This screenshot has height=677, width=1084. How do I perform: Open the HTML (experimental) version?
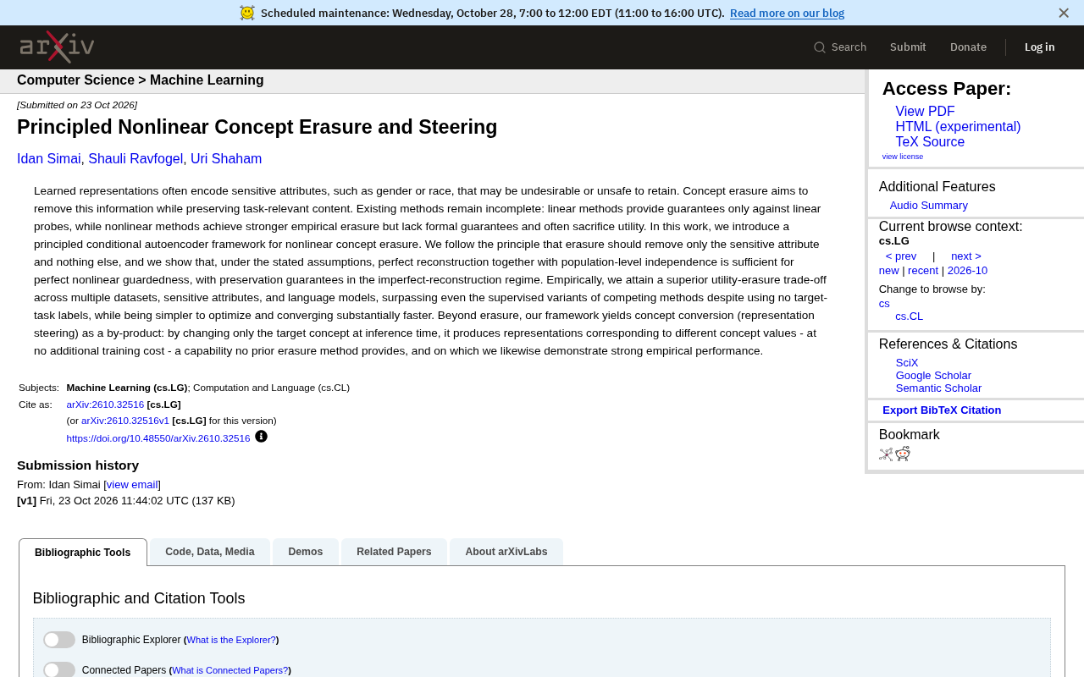tap(958, 127)
